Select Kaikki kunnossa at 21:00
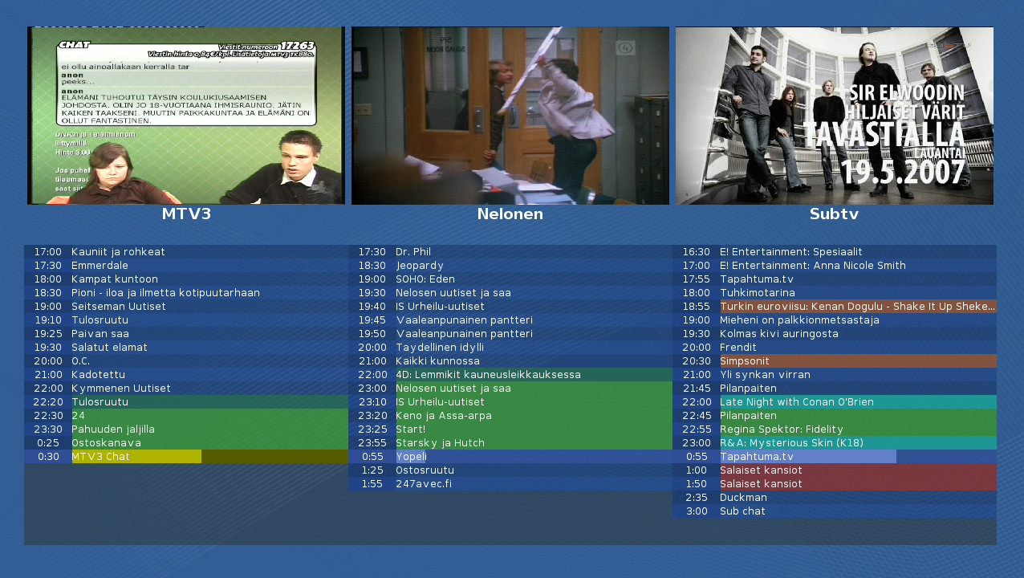 click(x=510, y=361)
